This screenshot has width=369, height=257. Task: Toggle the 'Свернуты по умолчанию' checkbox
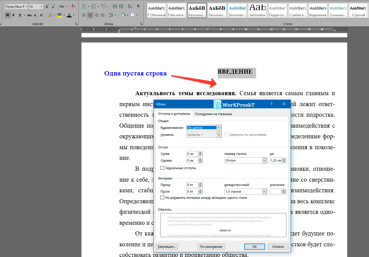pos(226,135)
